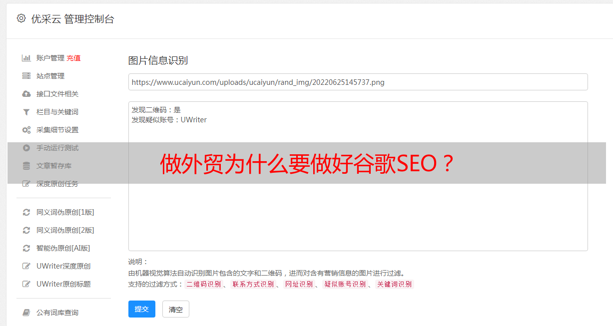Click the cloud upload icon for 接口文件相关

point(26,94)
